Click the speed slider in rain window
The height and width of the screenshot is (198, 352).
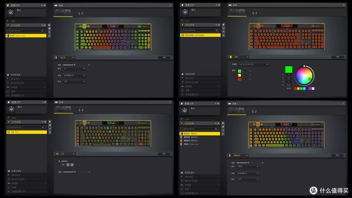point(75,172)
